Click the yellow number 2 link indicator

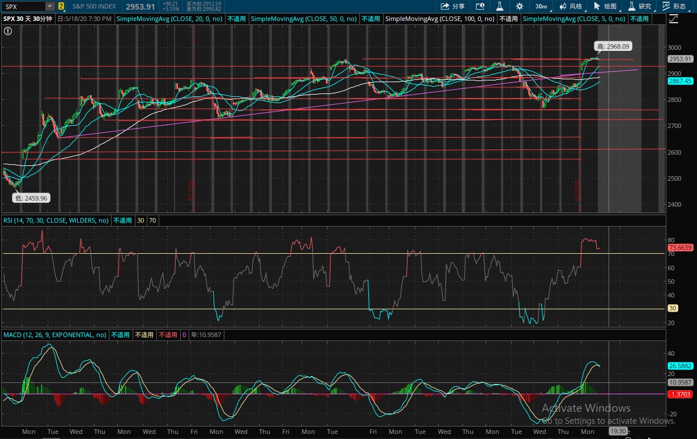(61, 6)
